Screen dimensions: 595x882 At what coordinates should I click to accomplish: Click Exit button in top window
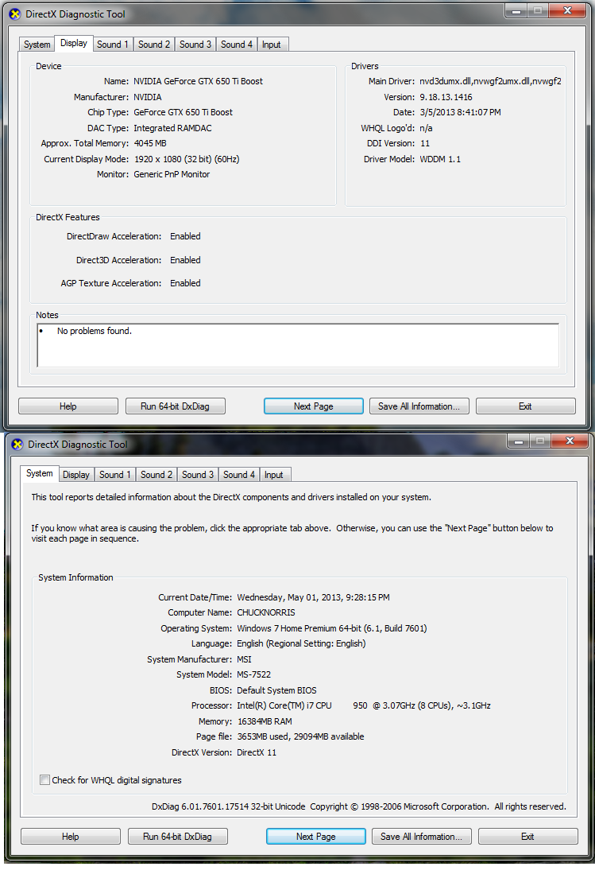click(525, 406)
